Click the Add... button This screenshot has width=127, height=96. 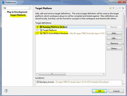pyautogui.click(x=114, y=33)
